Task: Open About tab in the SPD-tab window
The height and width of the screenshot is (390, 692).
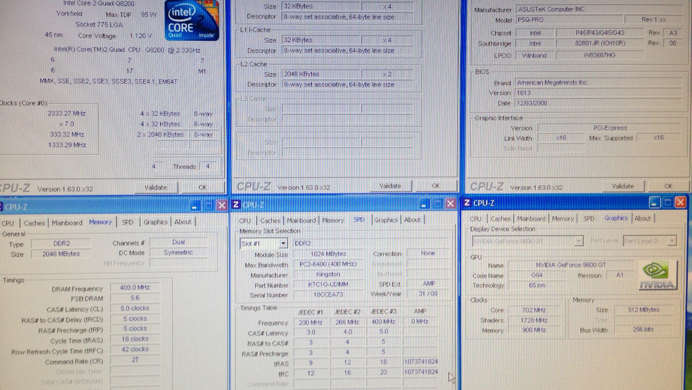Action: [412, 220]
